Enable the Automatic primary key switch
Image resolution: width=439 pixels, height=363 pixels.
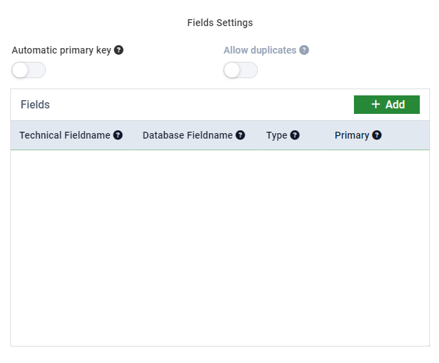(x=29, y=70)
